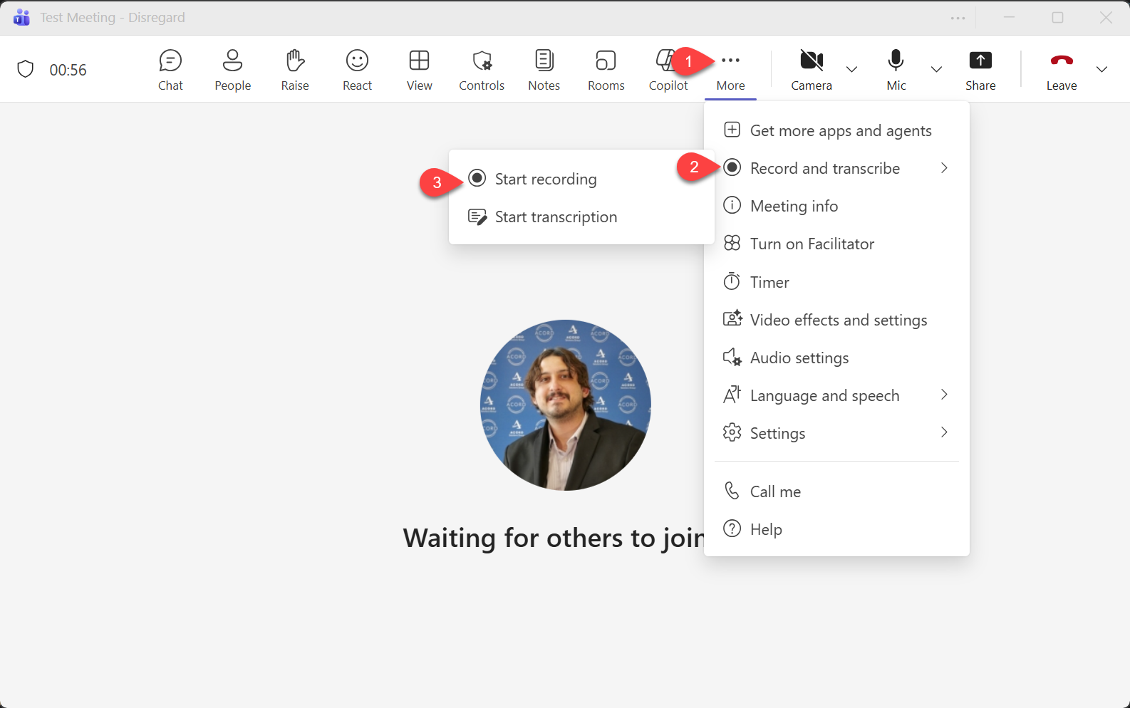1130x708 pixels.
Task: Expand the Mic options dropdown arrow
Action: click(936, 69)
